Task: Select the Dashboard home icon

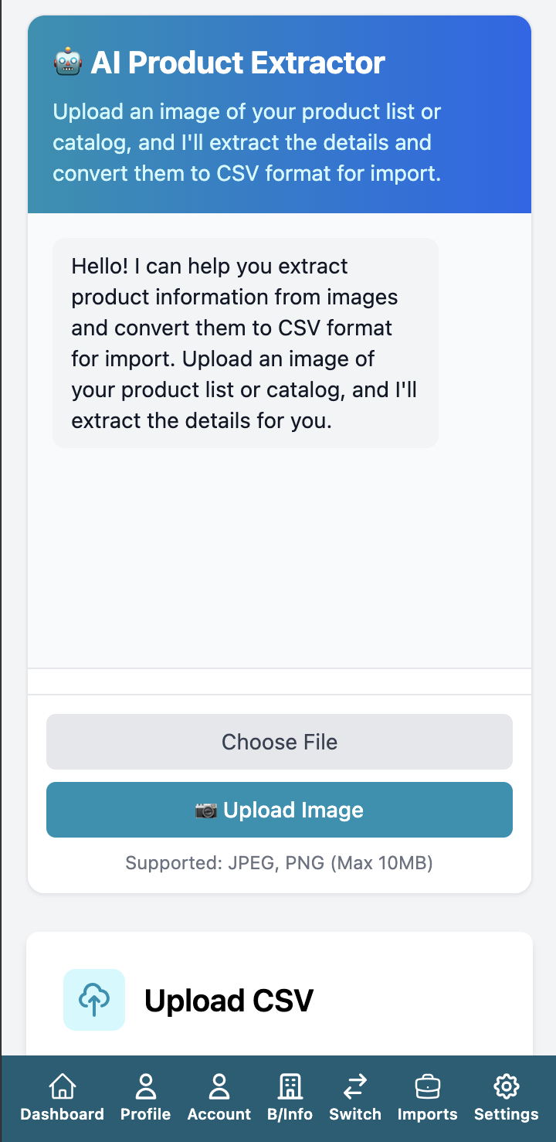Action: (x=62, y=1086)
